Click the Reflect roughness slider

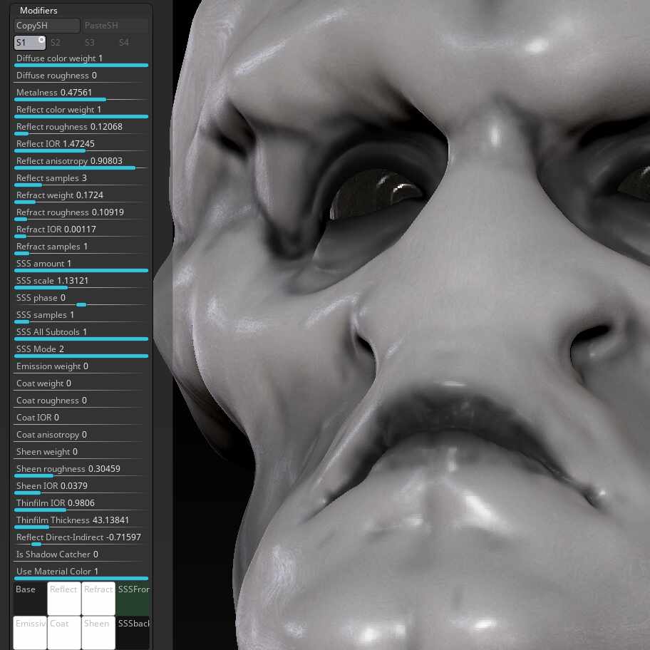(81, 128)
